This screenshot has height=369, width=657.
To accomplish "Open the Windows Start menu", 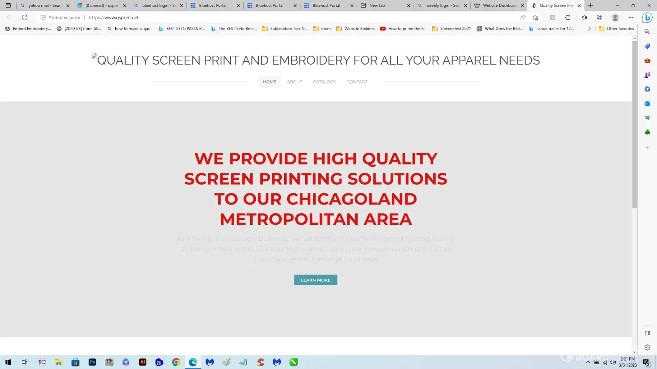I will pyautogui.click(x=8, y=362).
